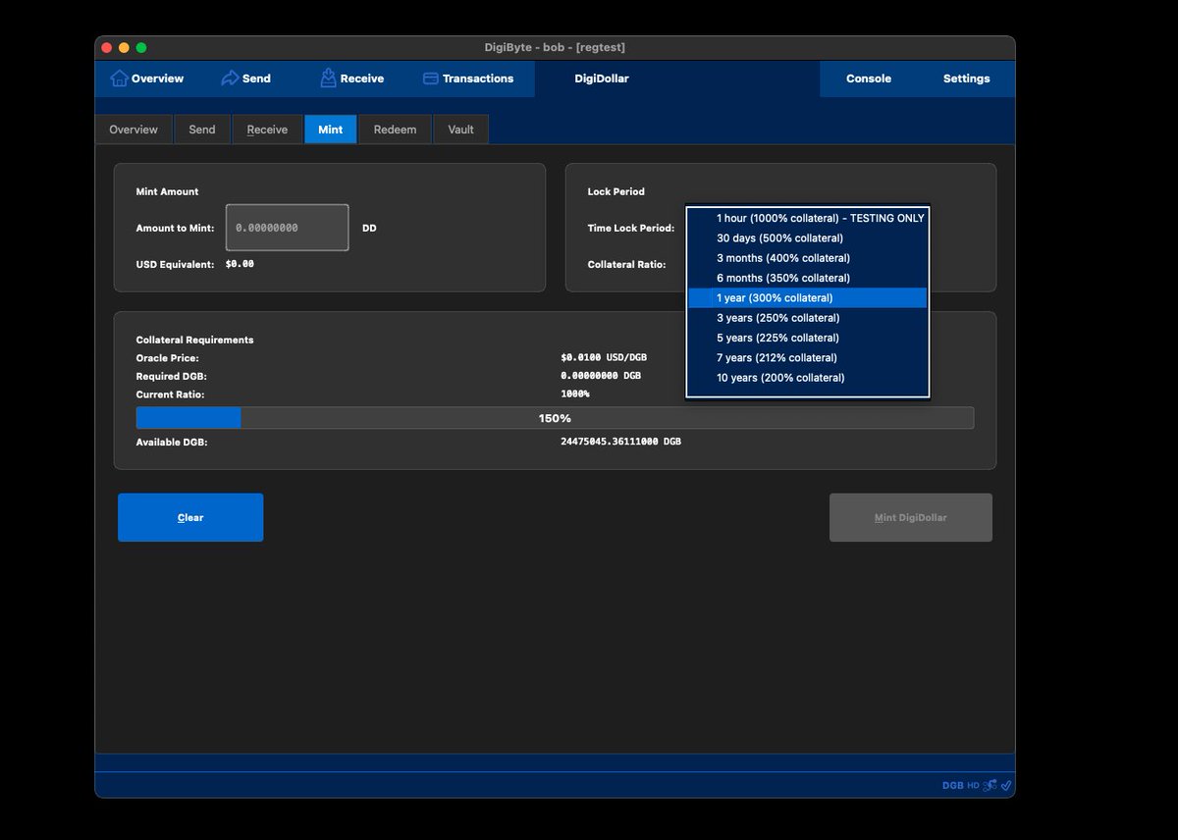Click the Current Ratio value 1000%
This screenshot has height=840, width=1178.
[575, 394]
